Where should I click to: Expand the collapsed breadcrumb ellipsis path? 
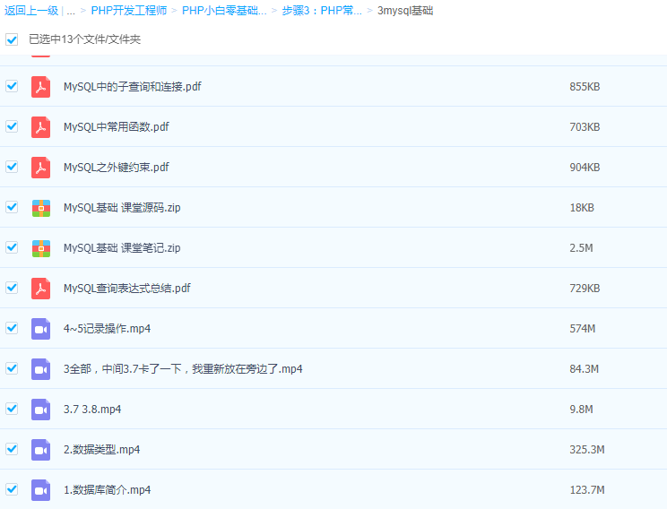point(70,11)
